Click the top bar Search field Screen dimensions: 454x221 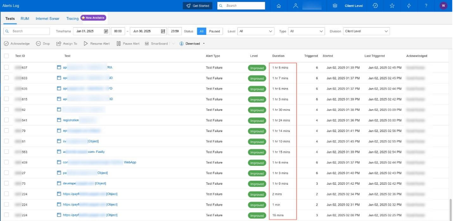coord(241,6)
